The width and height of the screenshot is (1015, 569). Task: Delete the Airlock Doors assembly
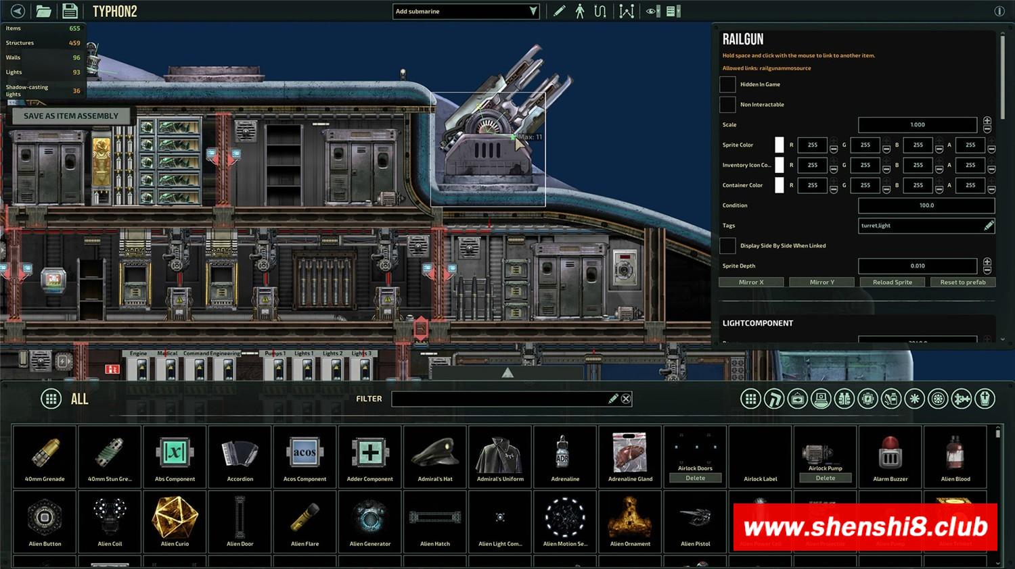695,478
